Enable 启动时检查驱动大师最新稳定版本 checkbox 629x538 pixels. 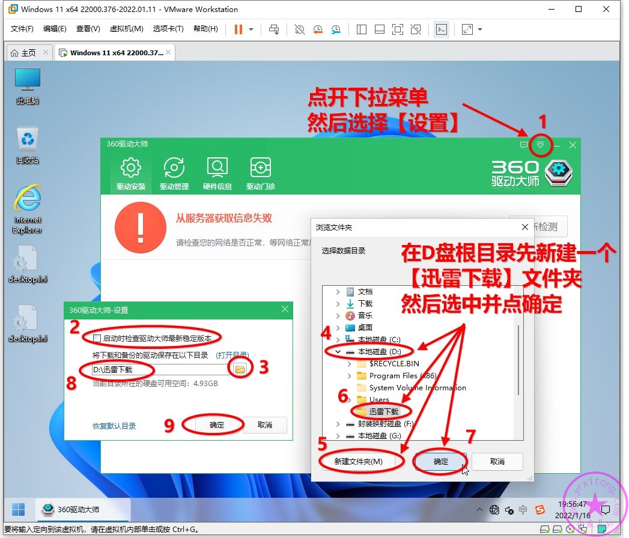(x=97, y=339)
